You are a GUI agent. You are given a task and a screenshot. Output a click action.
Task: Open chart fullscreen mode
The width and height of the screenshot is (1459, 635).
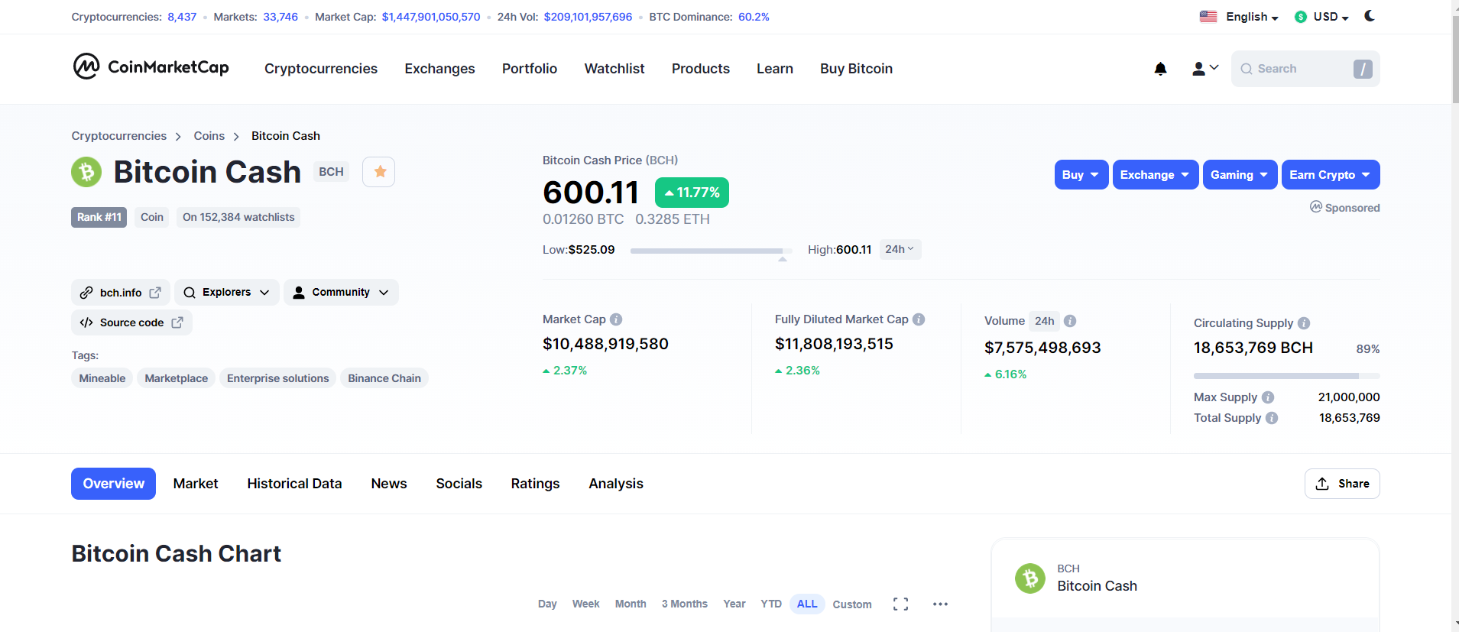[x=900, y=604]
